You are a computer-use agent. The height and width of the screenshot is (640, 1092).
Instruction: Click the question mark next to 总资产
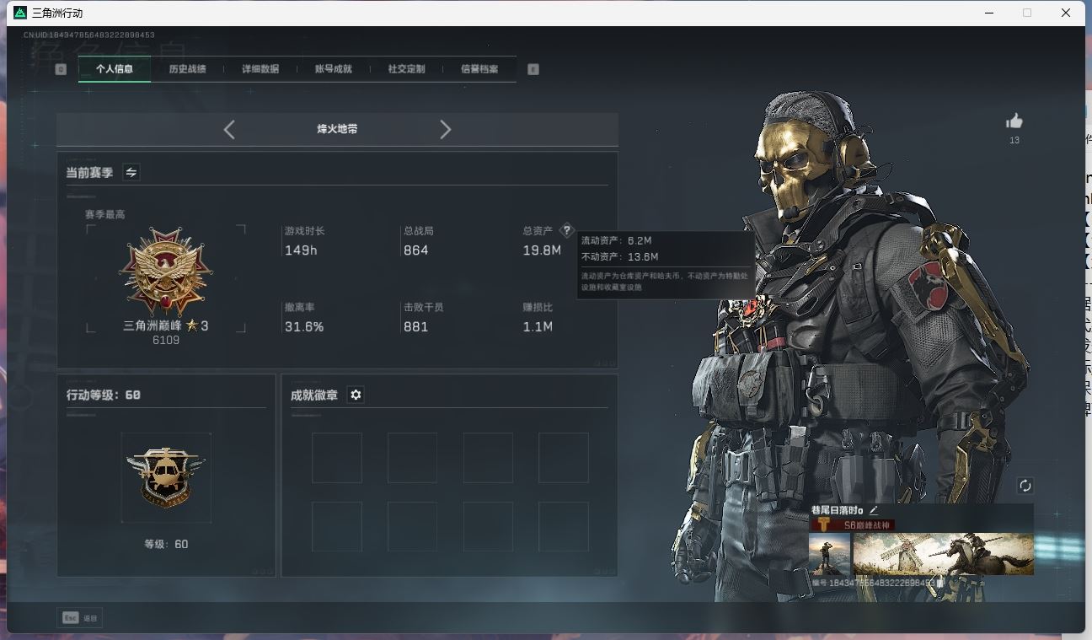pos(566,230)
